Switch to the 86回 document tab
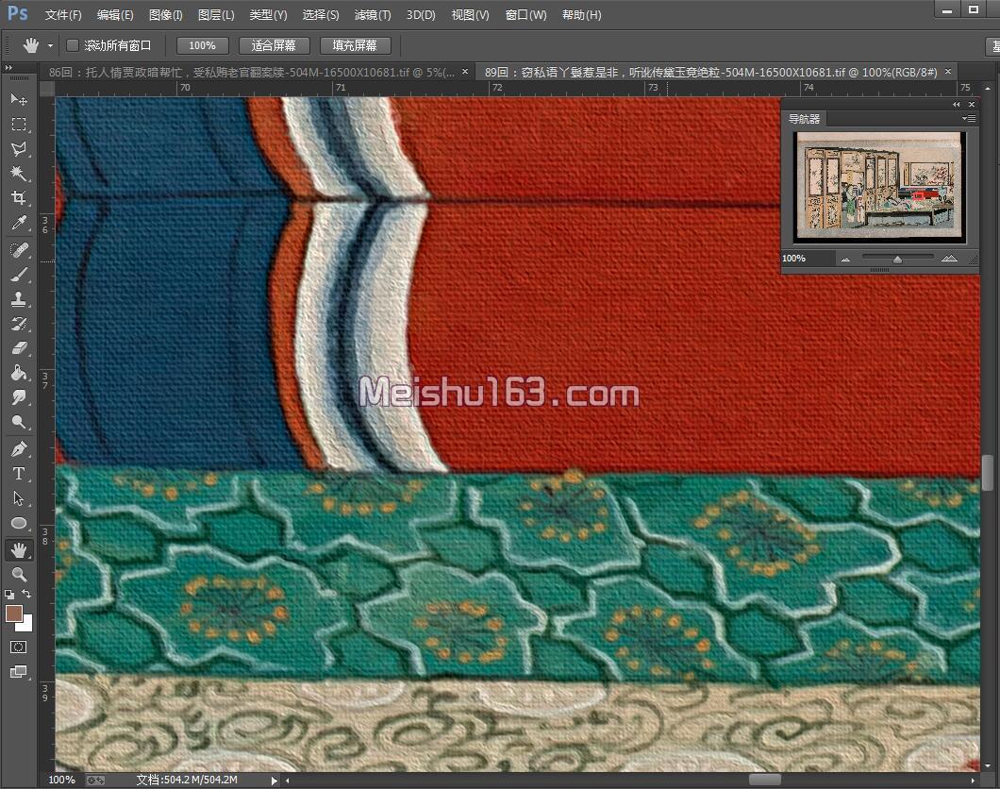The height and width of the screenshot is (789, 1000). (x=252, y=72)
